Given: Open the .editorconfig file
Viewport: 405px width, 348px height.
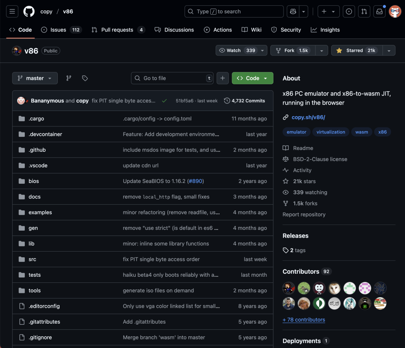Looking at the screenshot, I should (x=44, y=306).
